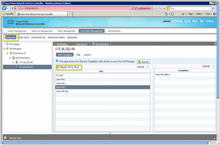Open the Diagnostics sub-tab

[72, 38]
